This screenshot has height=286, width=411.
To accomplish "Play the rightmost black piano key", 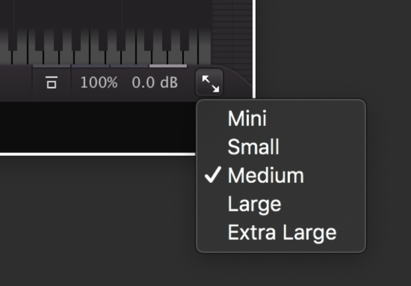I will tap(184, 40).
